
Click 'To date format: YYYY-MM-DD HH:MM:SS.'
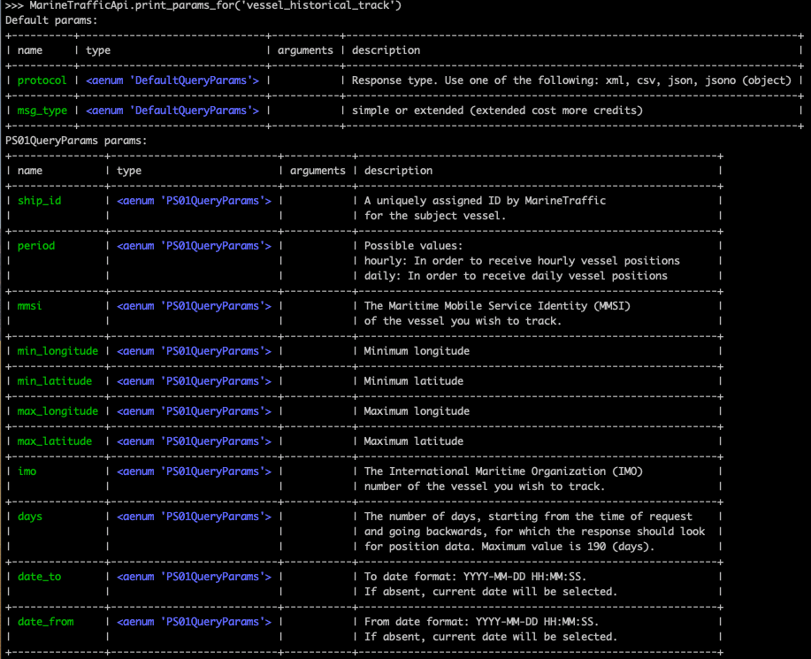(x=475, y=577)
